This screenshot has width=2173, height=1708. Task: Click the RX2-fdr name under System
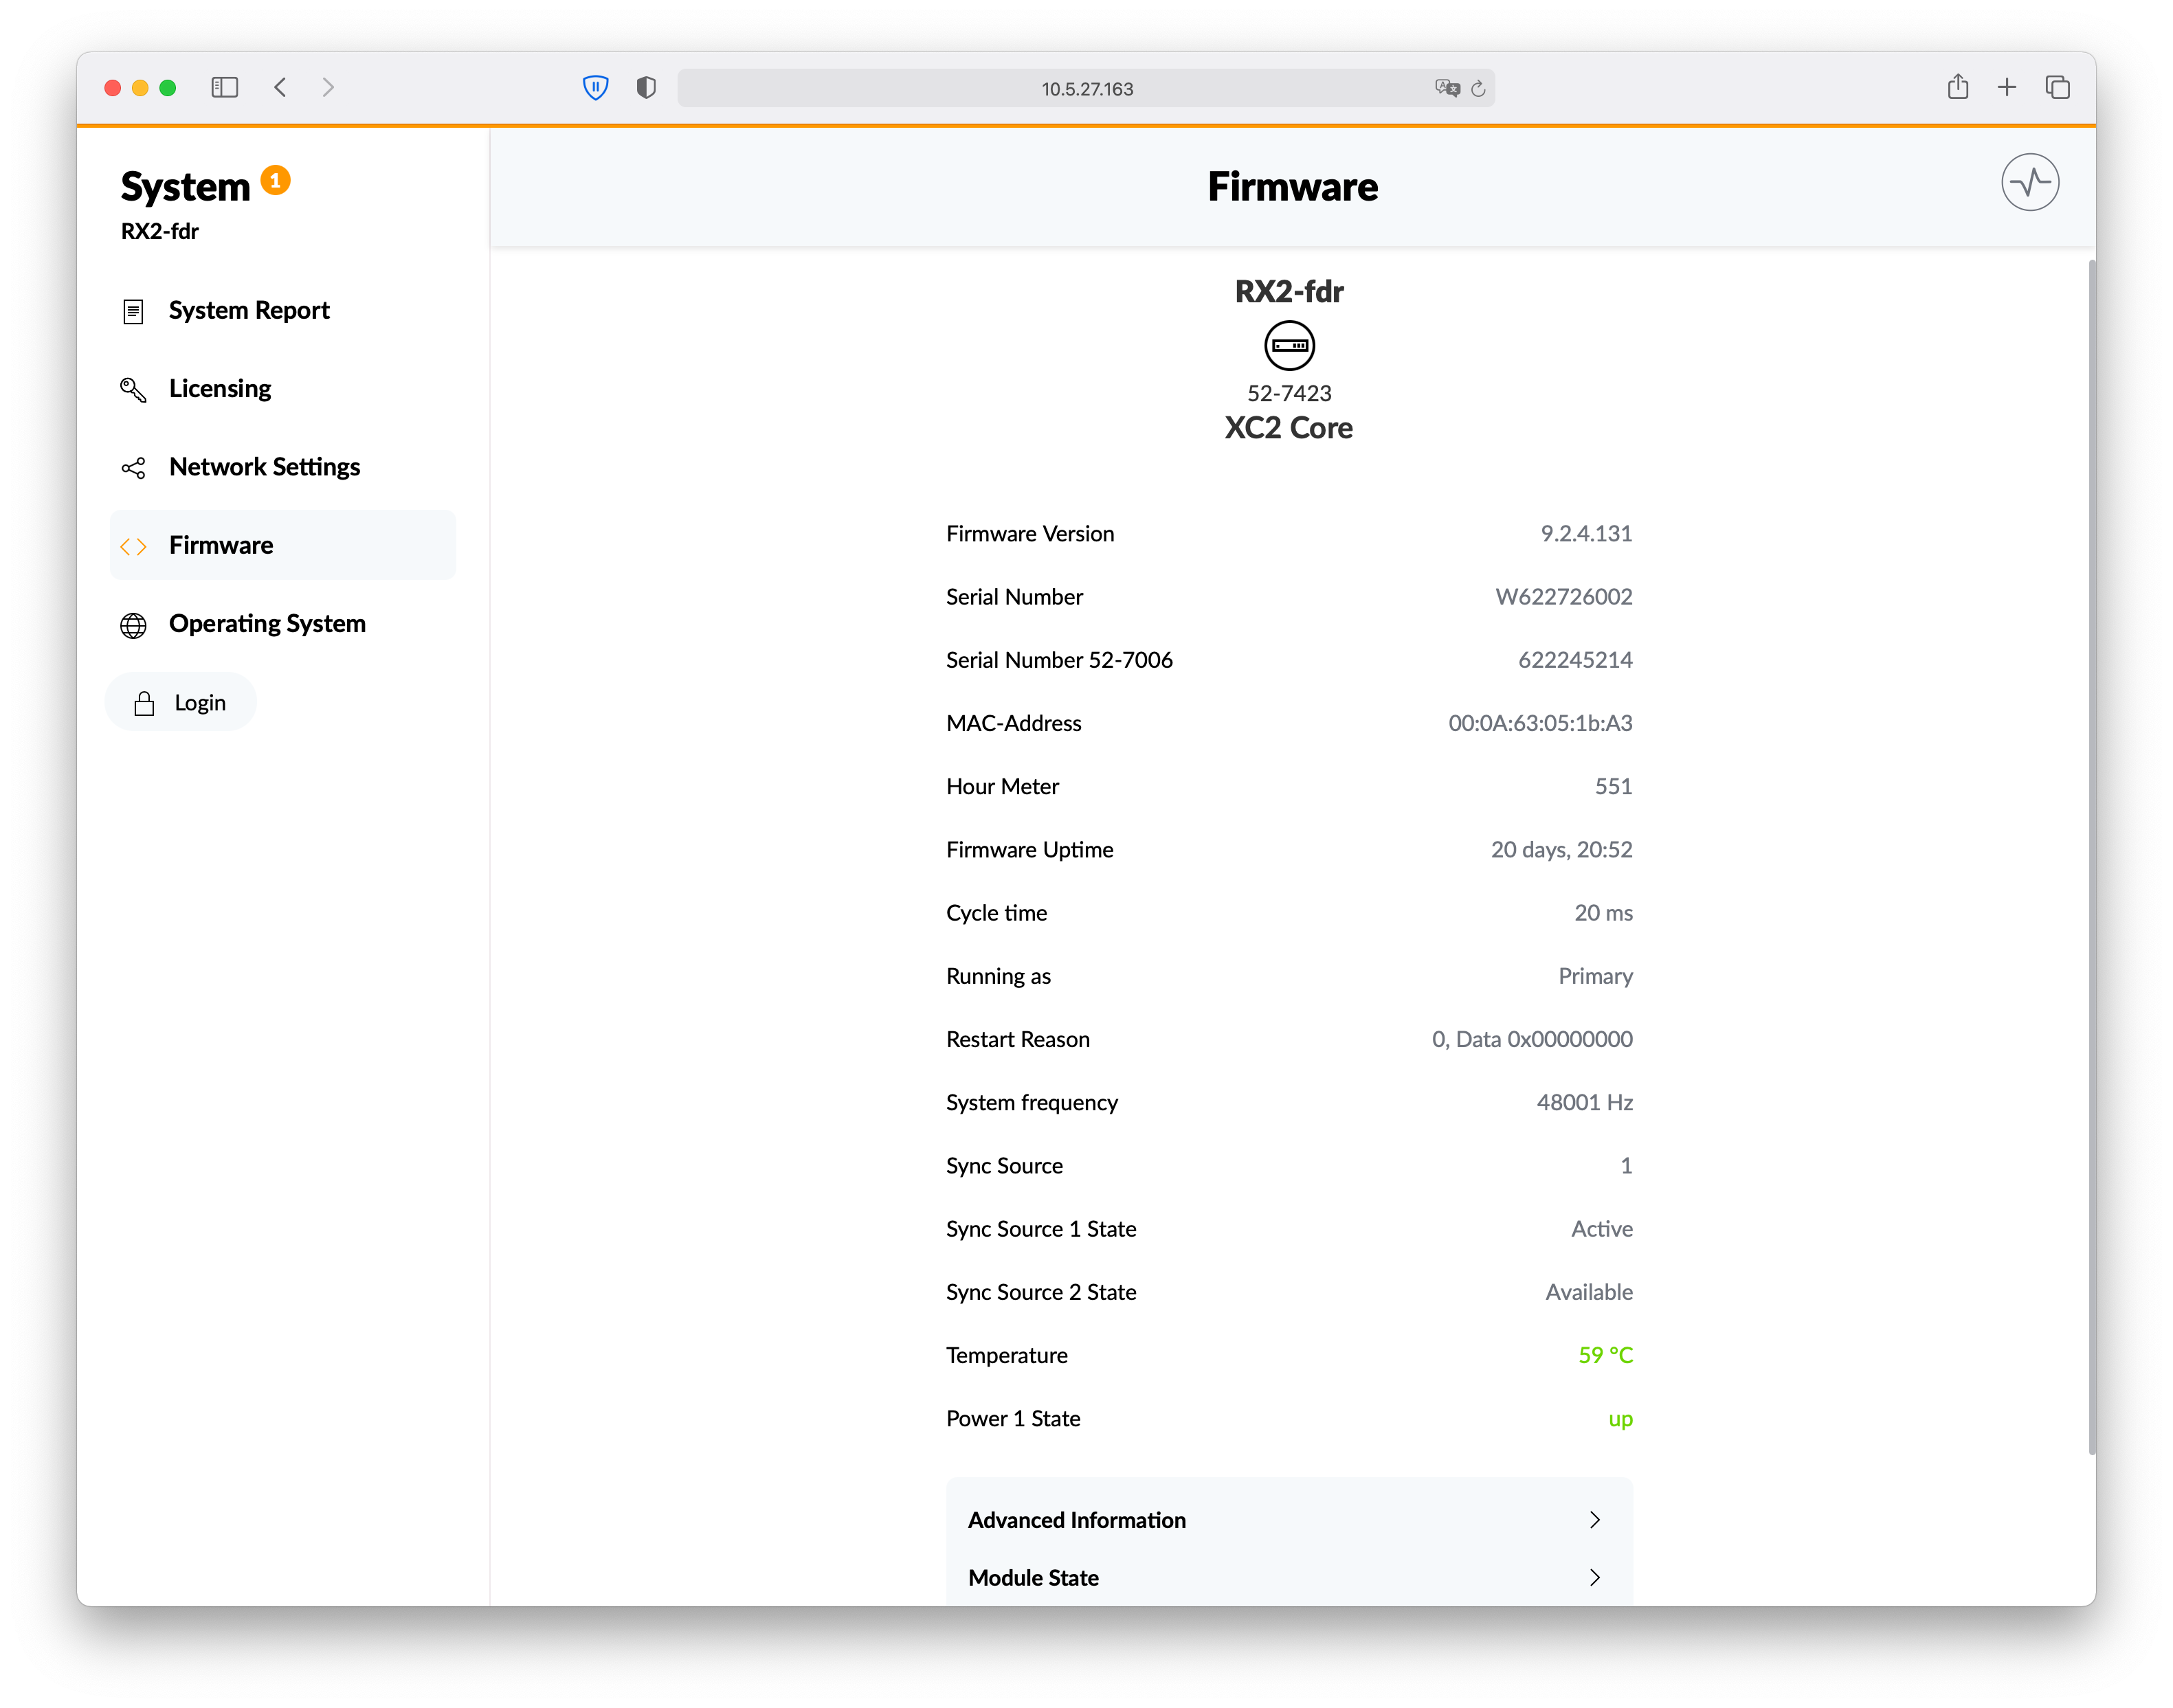coord(160,231)
